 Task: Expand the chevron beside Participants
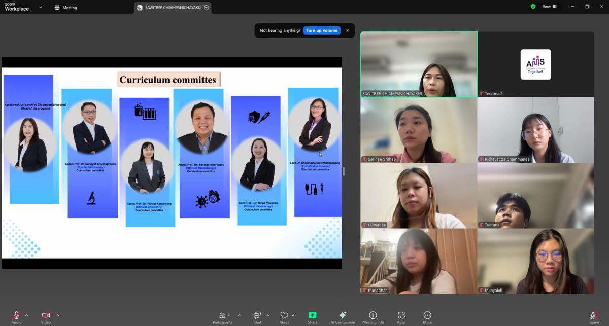pos(239,315)
